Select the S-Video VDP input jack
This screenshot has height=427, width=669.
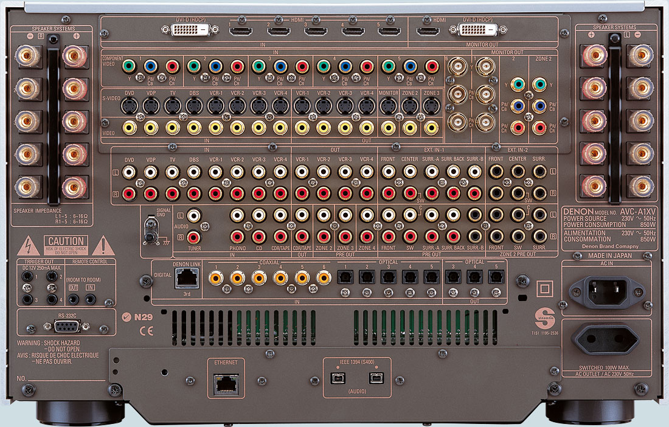tap(151, 106)
